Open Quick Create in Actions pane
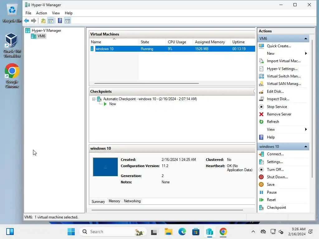319x239 pixels. click(x=279, y=46)
